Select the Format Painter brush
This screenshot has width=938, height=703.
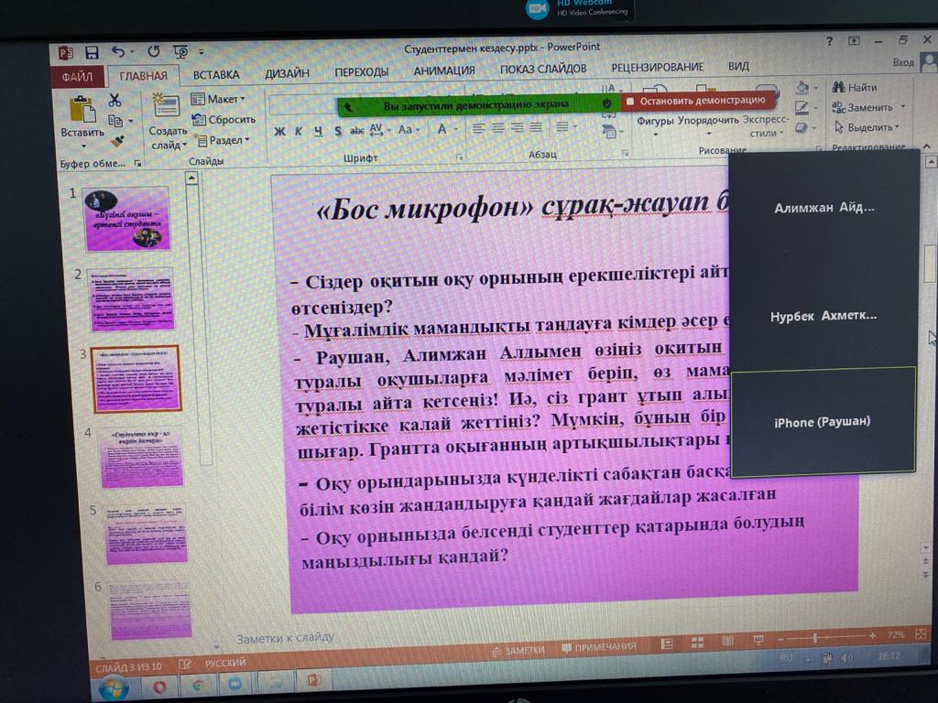[118, 141]
